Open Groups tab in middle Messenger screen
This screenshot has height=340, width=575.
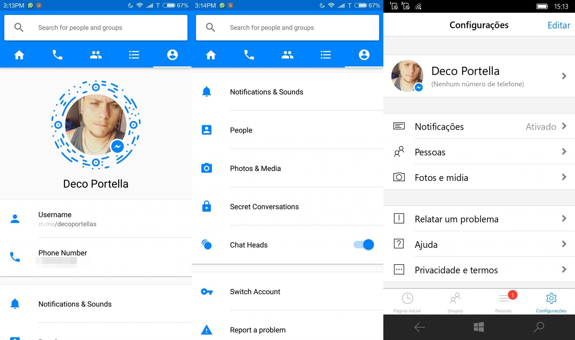[x=287, y=55]
